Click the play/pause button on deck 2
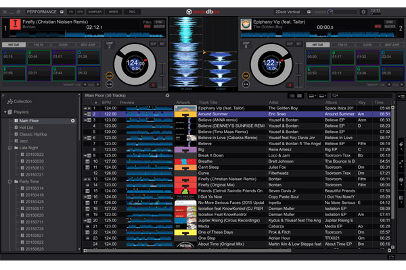The height and width of the screenshot is (270, 406). coord(246,84)
